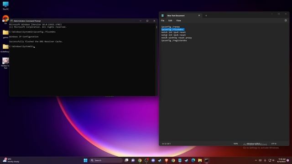
Task: Open the volume tray icon
Action: (273, 160)
